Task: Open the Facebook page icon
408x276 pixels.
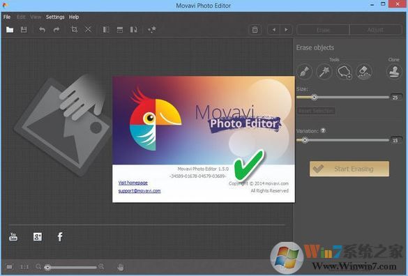Action: [x=60, y=237]
